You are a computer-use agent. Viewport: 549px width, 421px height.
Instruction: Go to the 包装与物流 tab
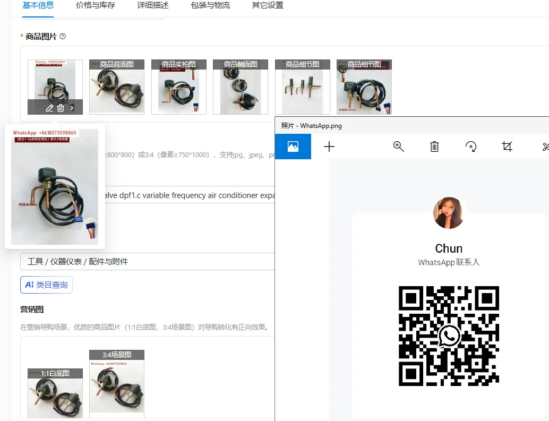point(210,5)
